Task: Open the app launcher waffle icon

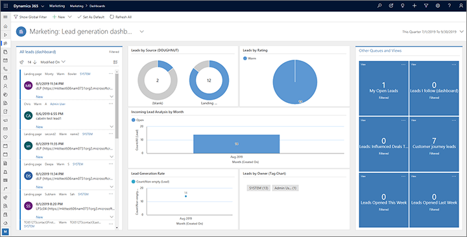Action: click(x=6, y=6)
